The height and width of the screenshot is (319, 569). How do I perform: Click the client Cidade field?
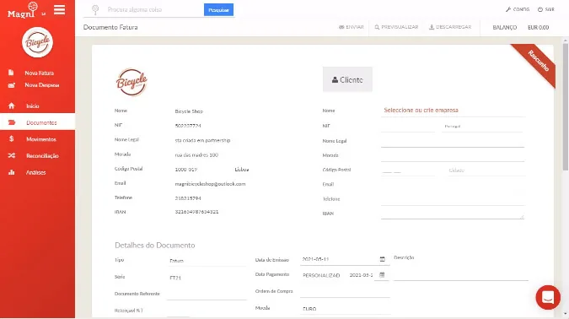486,170
